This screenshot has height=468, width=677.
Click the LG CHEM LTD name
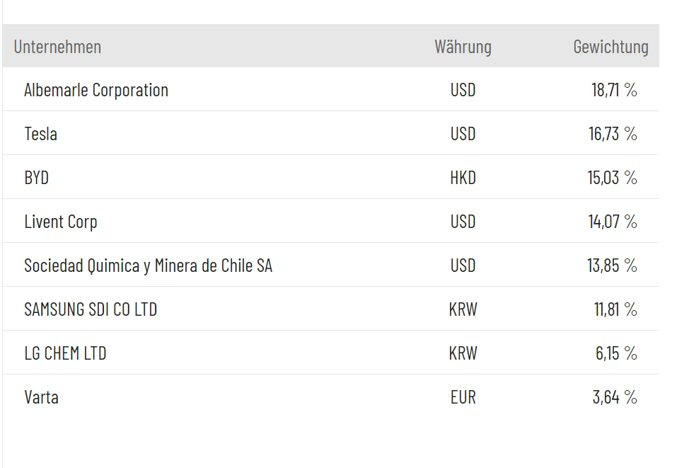[x=65, y=353]
